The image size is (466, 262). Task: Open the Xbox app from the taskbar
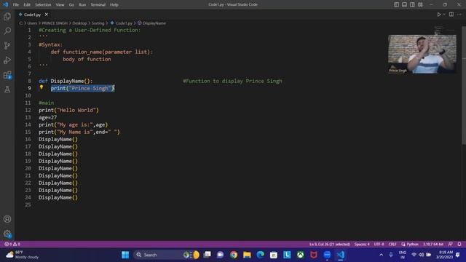coord(301,255)
